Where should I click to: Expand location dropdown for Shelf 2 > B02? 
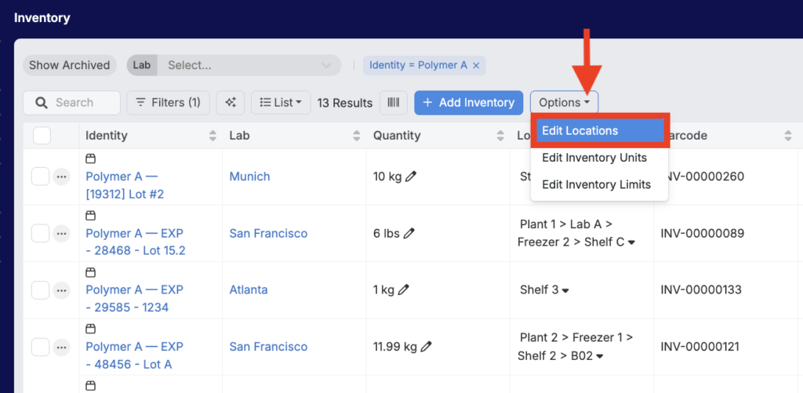pyautogui.click(x=599, y=356)
